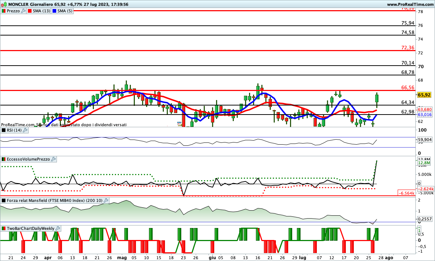Select the RSI (14) panel label
The width and height of the screenshot is (435, 261).
pos(14,130)
